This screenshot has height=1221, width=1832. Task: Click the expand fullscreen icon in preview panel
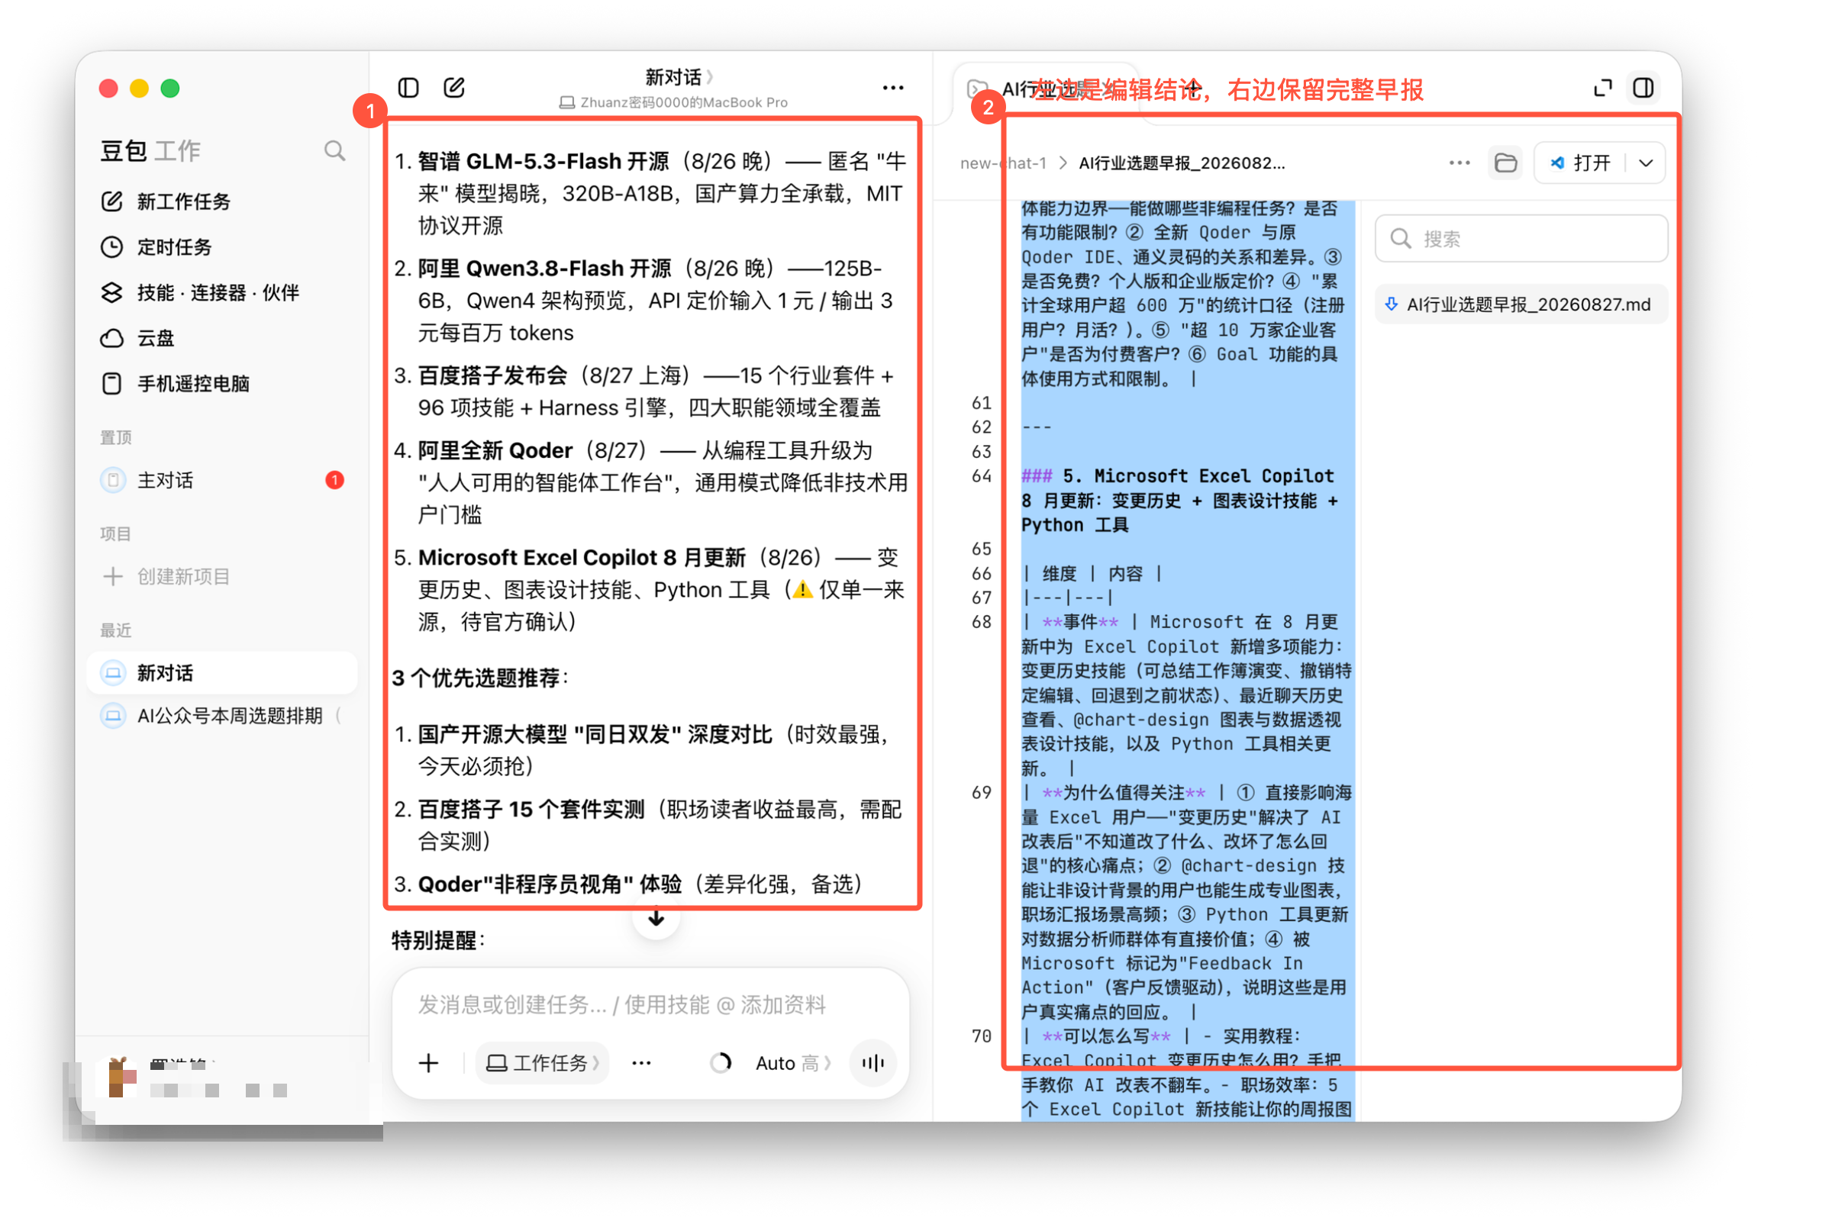tap(1603, 88)
